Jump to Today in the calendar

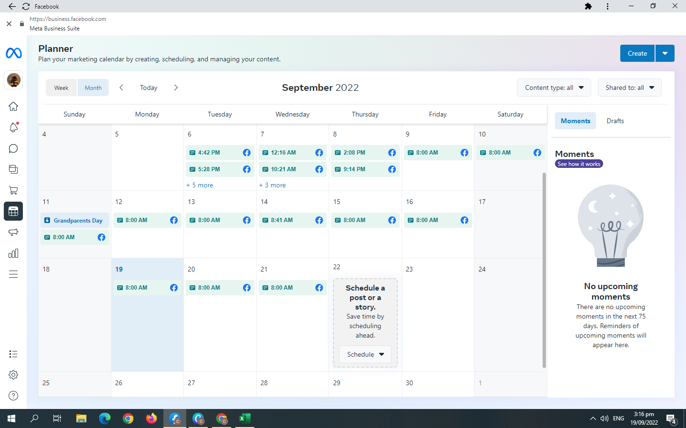point(149,88)
